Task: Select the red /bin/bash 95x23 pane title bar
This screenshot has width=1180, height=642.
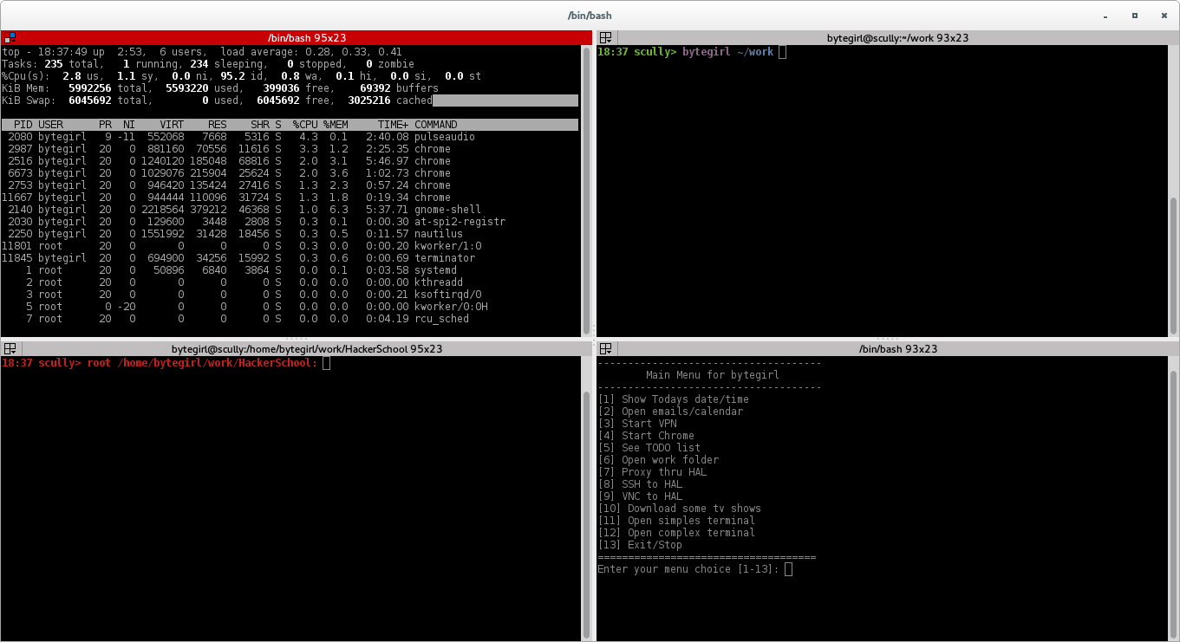Action: pyautogui.click(x=297, y=37)
